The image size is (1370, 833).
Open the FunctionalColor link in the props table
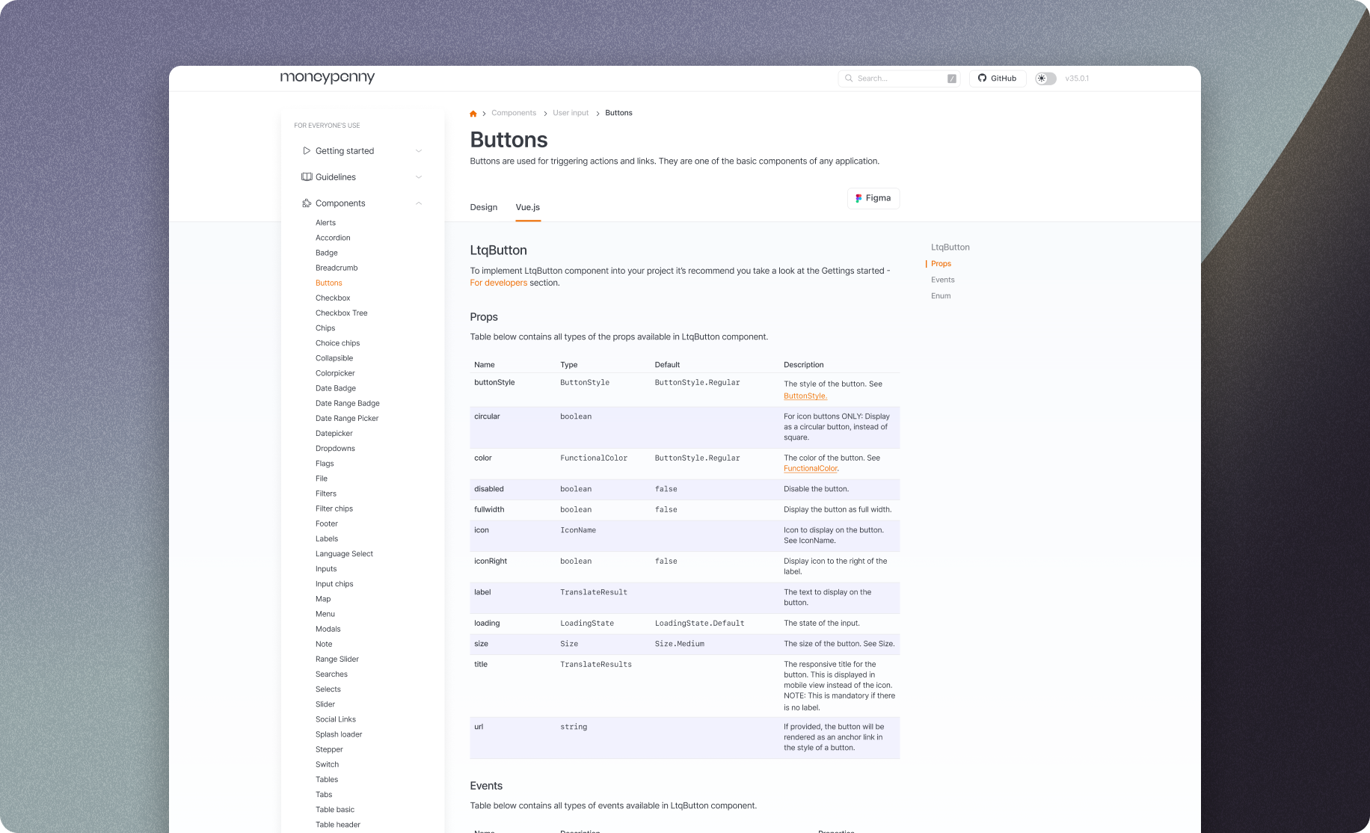pyautogui.click(x=810, y=468)
